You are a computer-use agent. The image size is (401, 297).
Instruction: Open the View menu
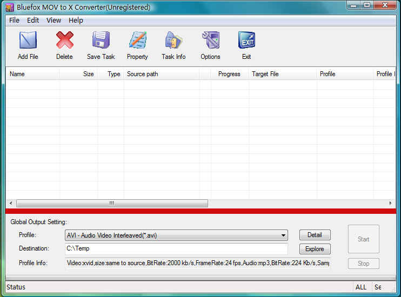click(x=54, y=20)
